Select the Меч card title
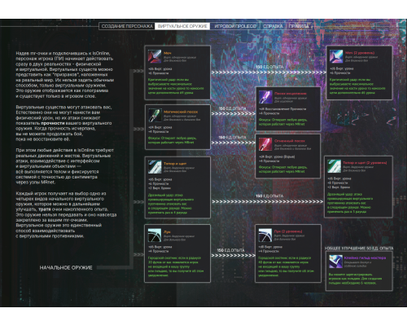407x326 pixels. [168, 53]
